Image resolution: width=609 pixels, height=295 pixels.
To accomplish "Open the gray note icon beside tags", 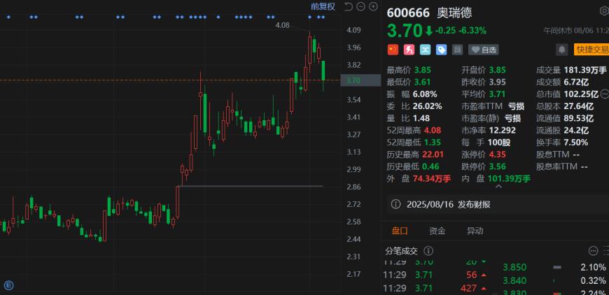I will coord(457,50).
